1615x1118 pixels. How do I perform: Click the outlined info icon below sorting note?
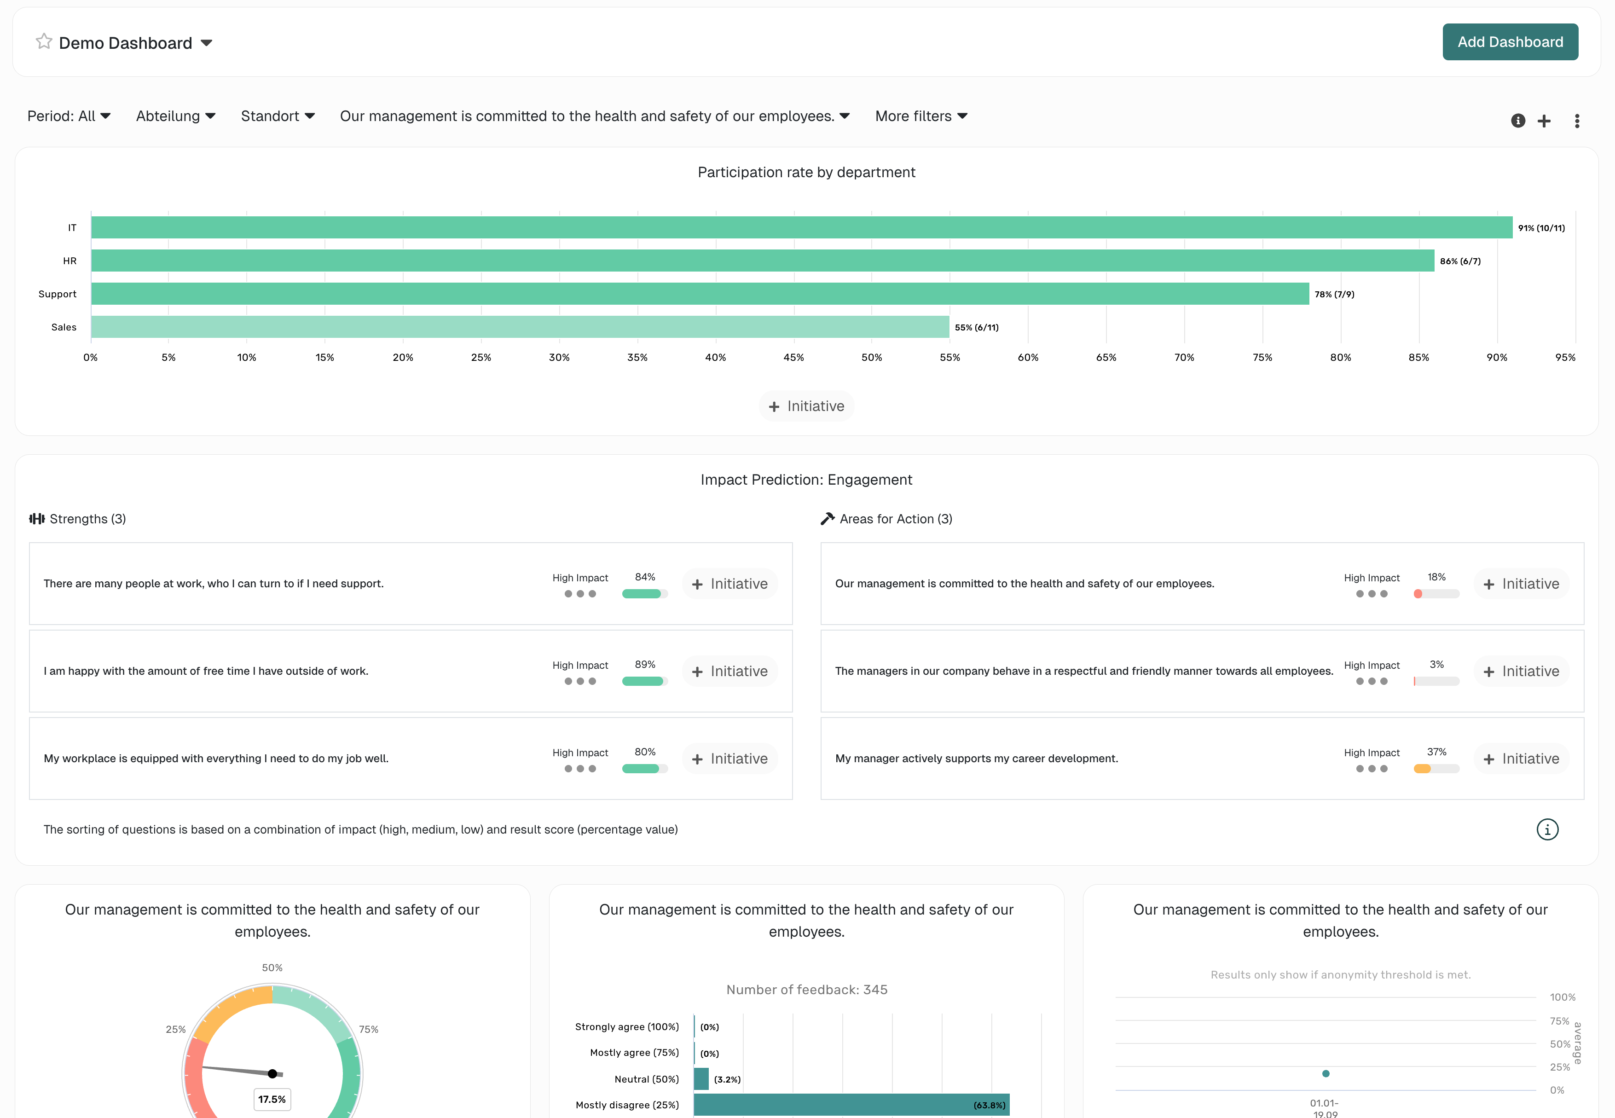click(x=1547, y=829)
